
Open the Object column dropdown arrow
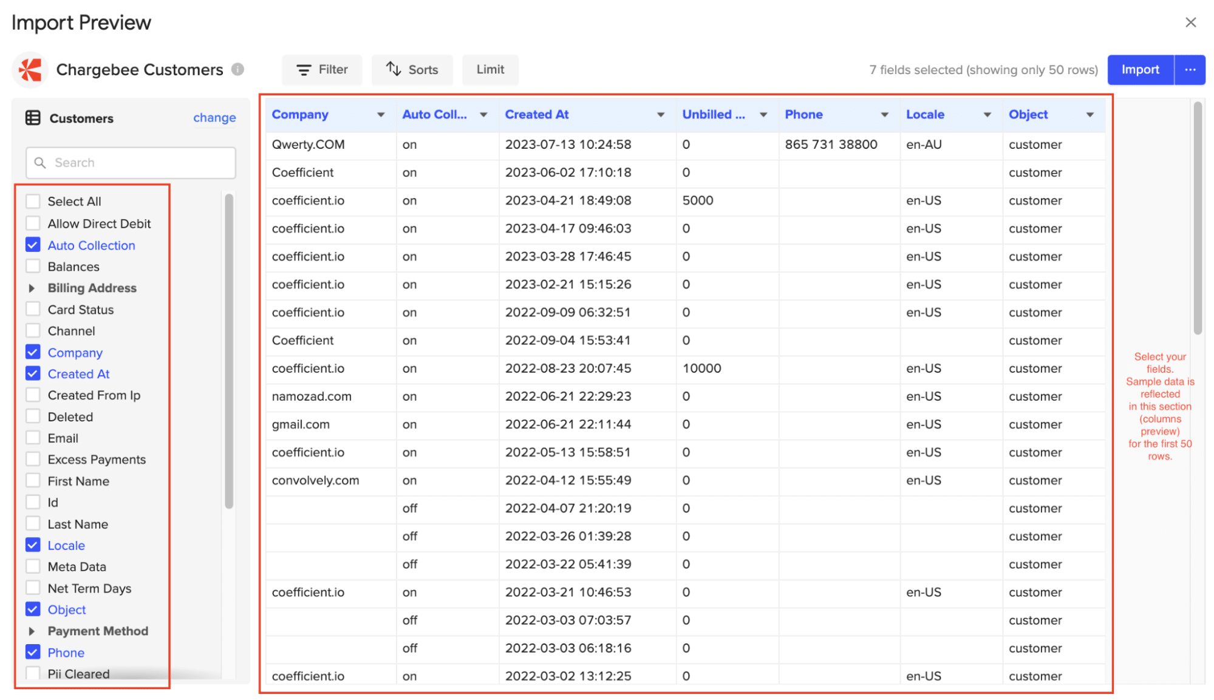[x=1090, y=115]
